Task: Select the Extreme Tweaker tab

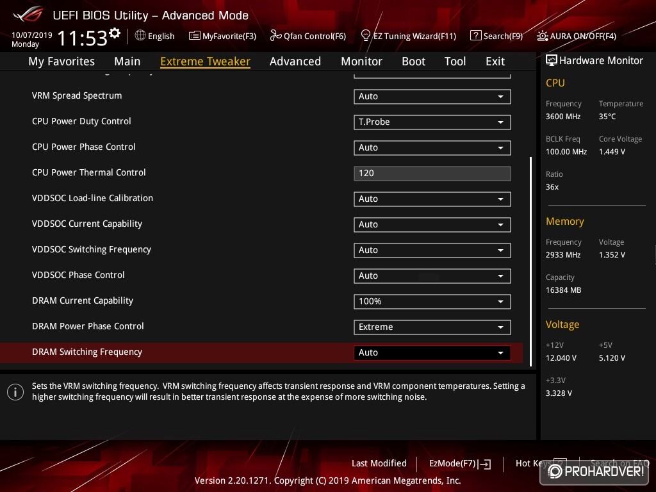Action: click(206, 61)
